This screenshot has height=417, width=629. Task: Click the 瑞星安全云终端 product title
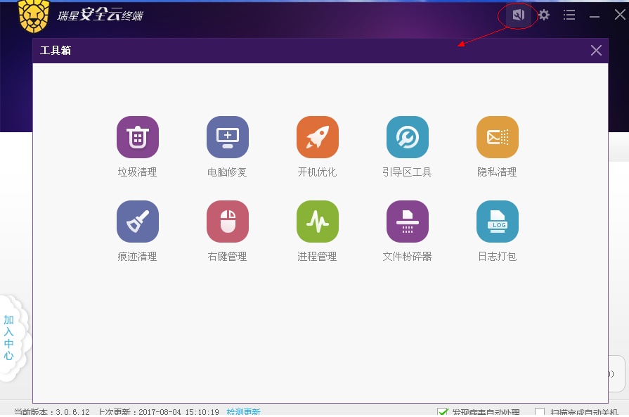(x=100, y=15)
